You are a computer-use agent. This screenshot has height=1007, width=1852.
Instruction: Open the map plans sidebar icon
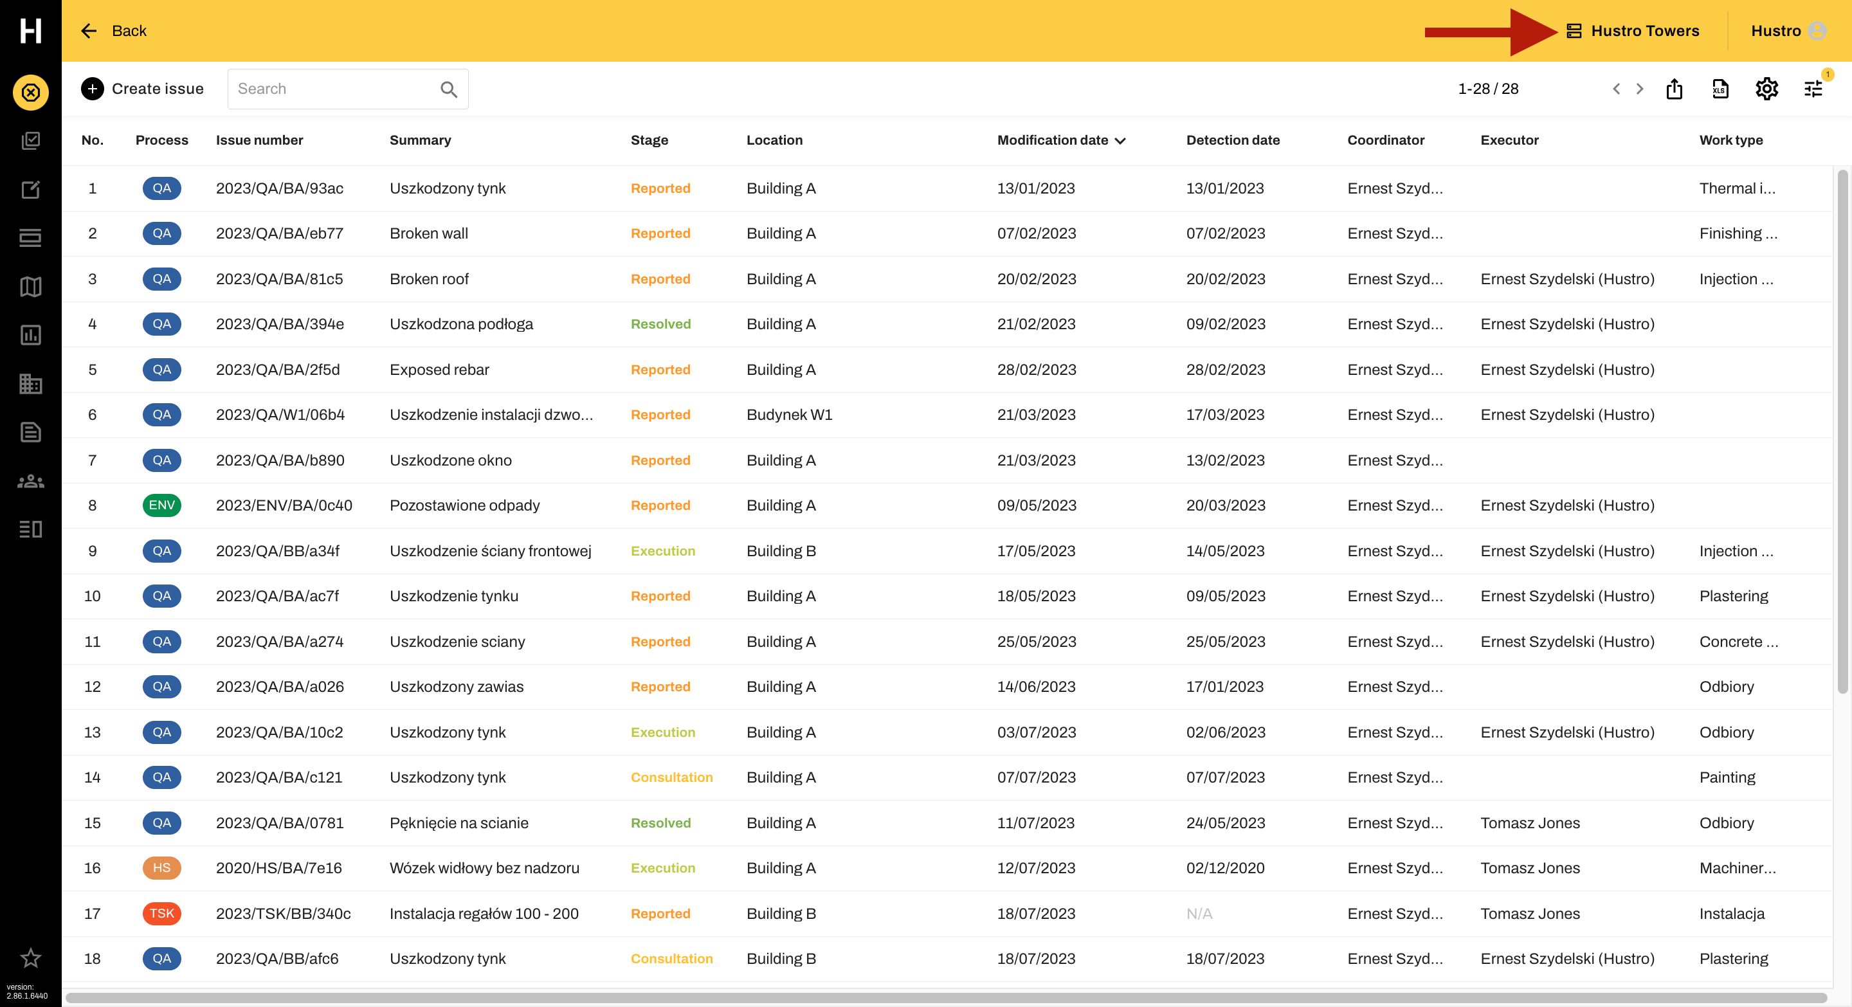pos(30,287)
